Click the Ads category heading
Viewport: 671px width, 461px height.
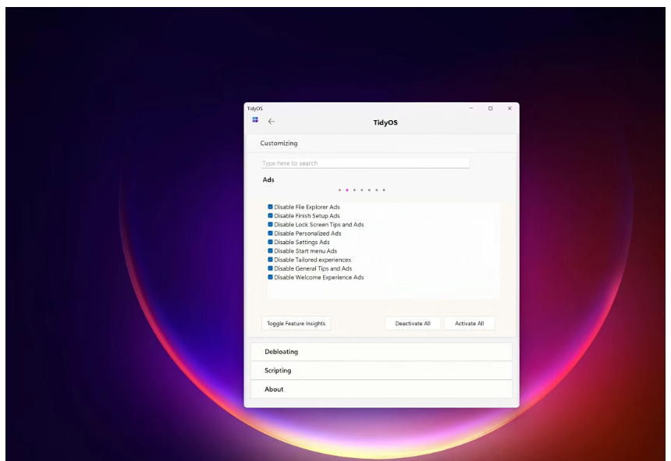point(268,179)
